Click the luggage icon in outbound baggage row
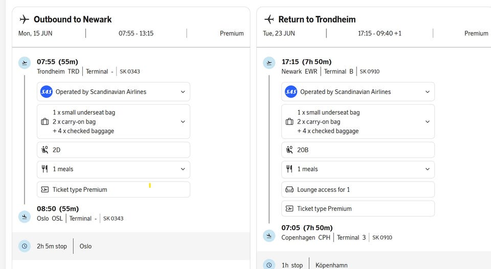 (x=45, y=121)
